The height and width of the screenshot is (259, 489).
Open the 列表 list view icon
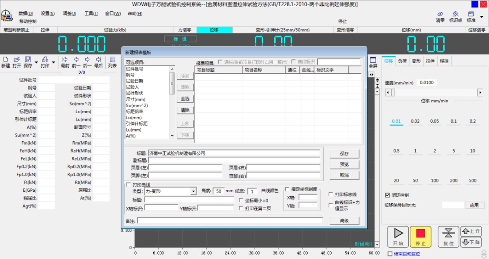(112, 61)
